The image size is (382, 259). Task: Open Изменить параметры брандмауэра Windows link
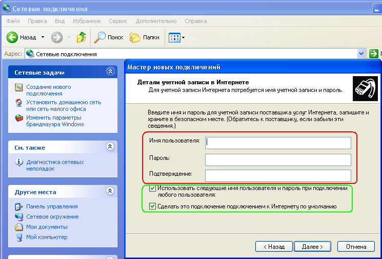point(55,121)
